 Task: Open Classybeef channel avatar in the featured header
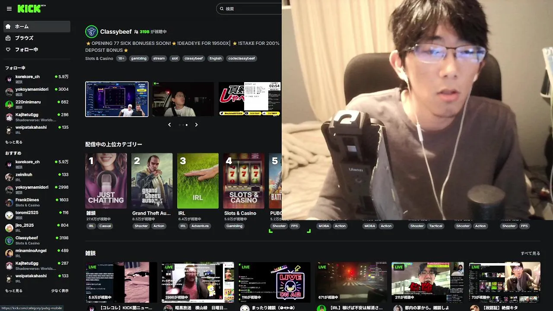[x=92, y=32]
